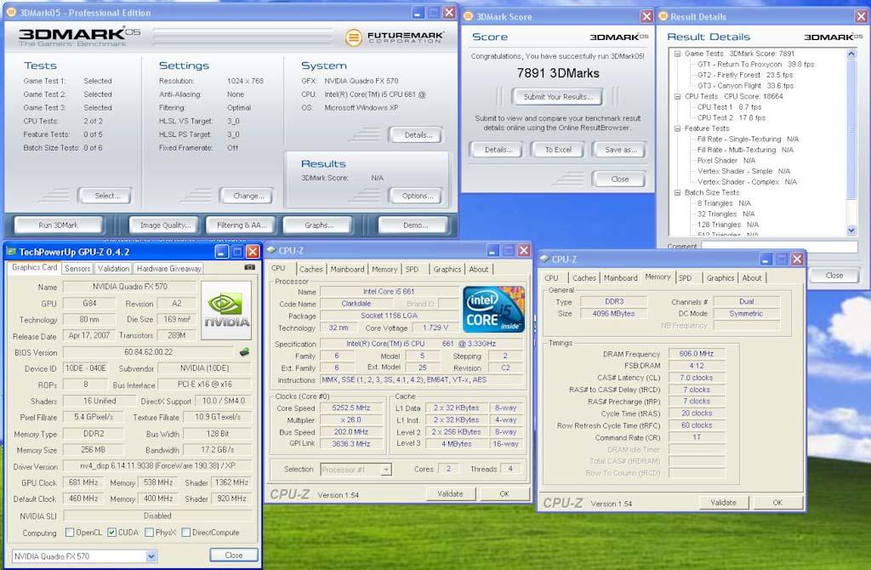Minimize the GPU-Z window
Image resolution: width=871 pixels, height=570 pixels.
222,252
